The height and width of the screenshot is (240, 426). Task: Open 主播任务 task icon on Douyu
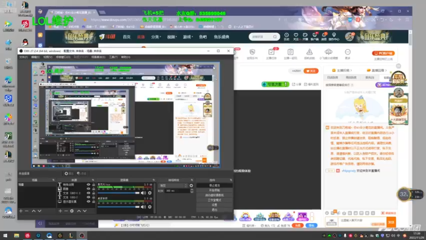(x=271, y=54)
